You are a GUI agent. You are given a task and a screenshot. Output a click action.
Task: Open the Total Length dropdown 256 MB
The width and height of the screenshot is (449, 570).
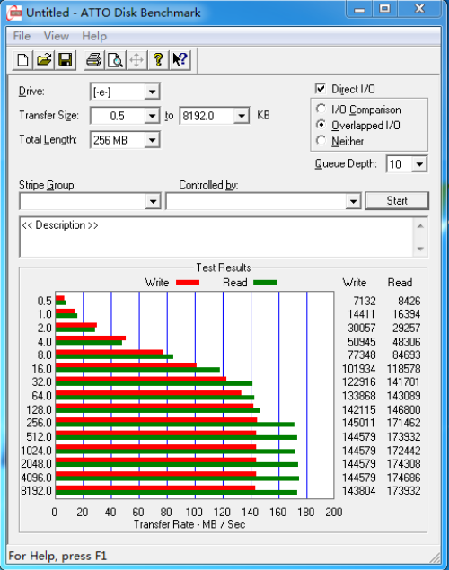[152, 140]
